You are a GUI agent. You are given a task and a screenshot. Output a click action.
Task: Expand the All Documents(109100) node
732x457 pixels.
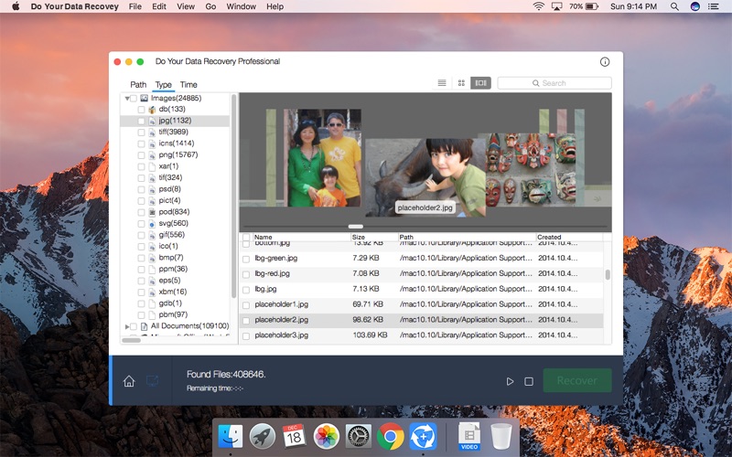(127, 326)
